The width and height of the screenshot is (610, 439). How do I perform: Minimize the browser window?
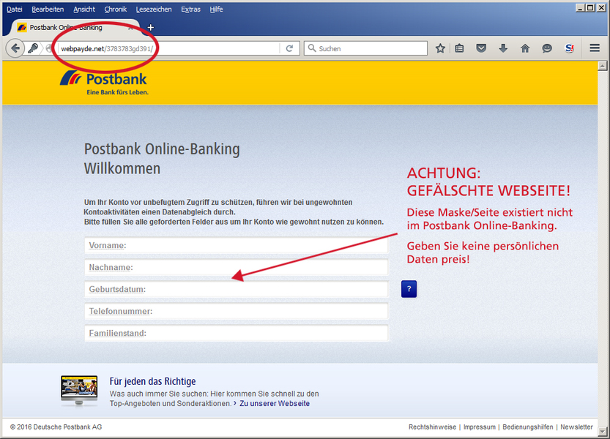tap(581, 7)
